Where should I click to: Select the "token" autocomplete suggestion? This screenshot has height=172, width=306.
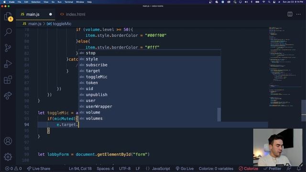(x=150, y=83)
